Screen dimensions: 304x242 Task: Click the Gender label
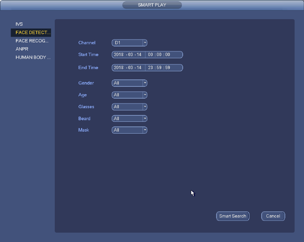(86, 83)
